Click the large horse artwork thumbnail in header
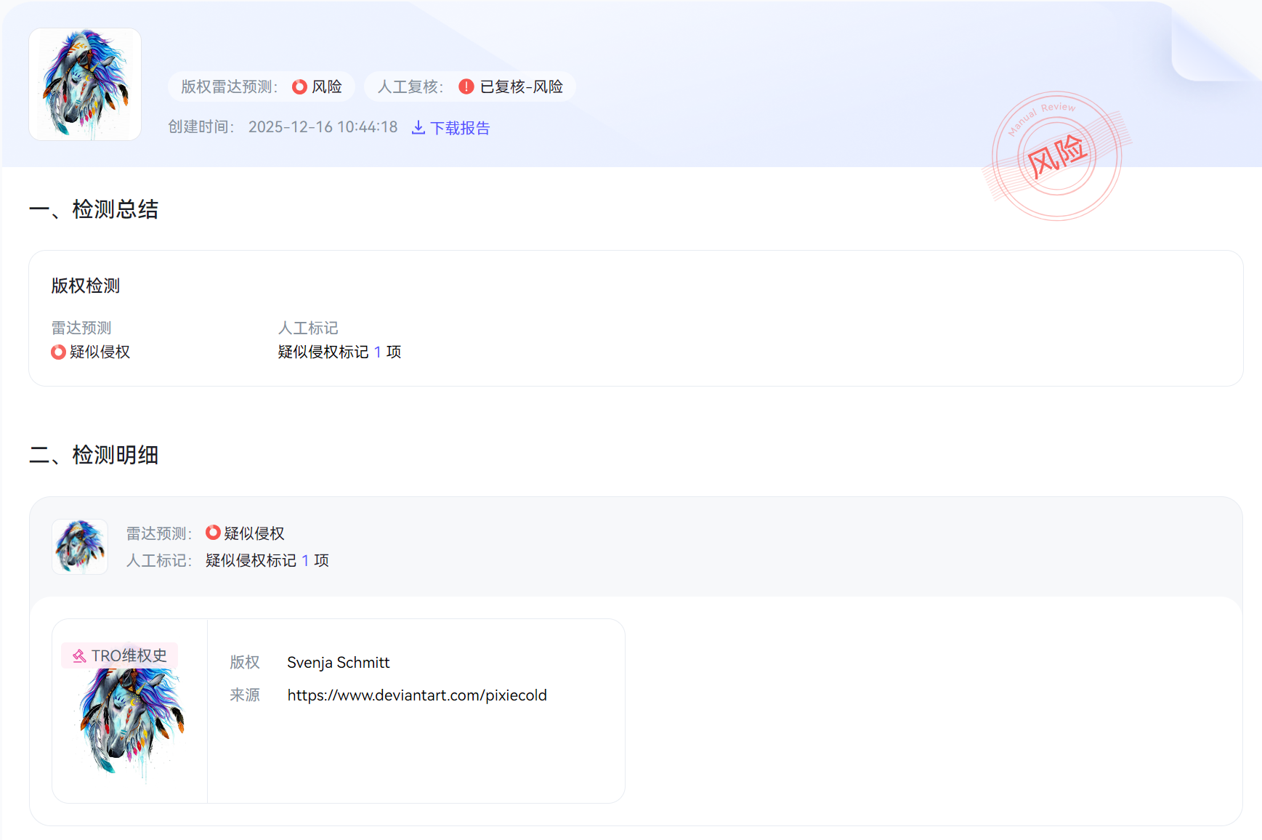Image resolution: width=1262 pixels, height=840 pixels. [85, 84]
